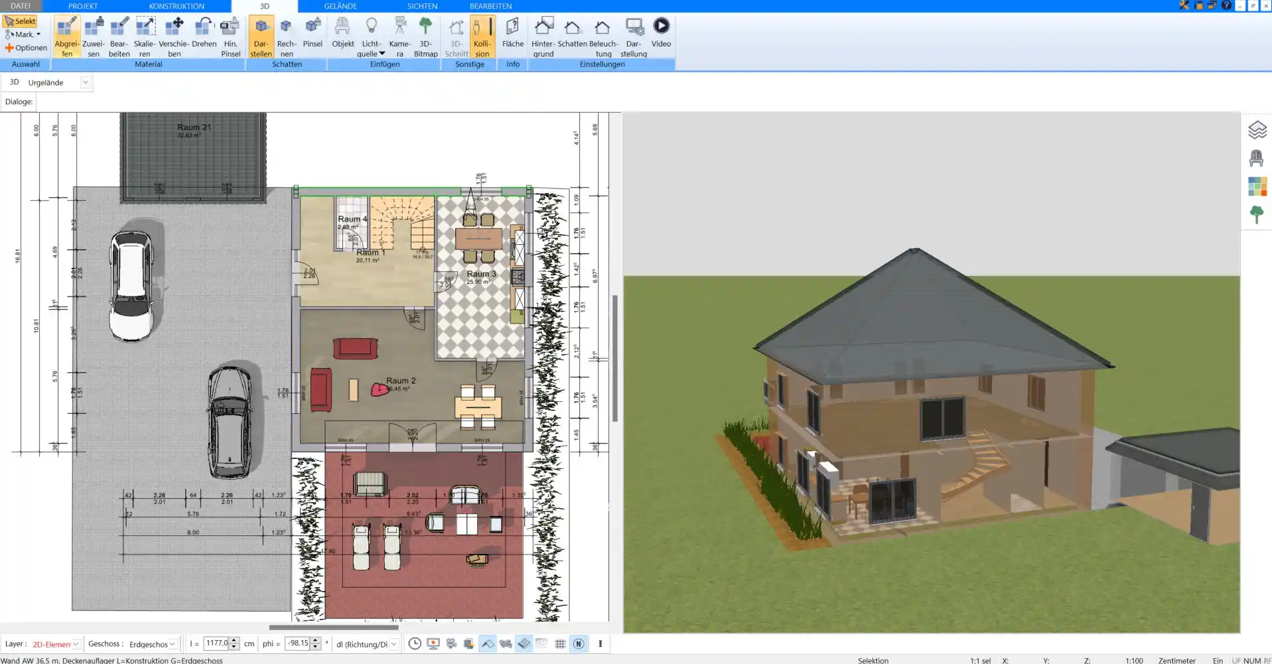Select the Raum 2 label in floor plan
Viewport: 1272px width, 664px height.
pyautogui.click(x=401, y=381)
